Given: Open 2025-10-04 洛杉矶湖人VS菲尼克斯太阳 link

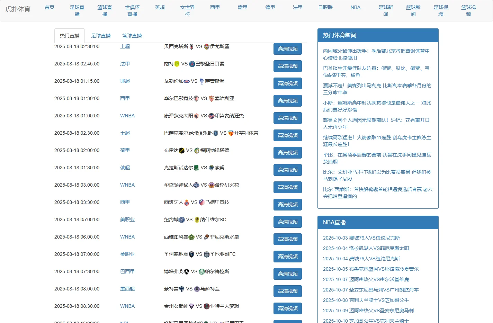Looking at the screenshot, I should tap(366, 248).
